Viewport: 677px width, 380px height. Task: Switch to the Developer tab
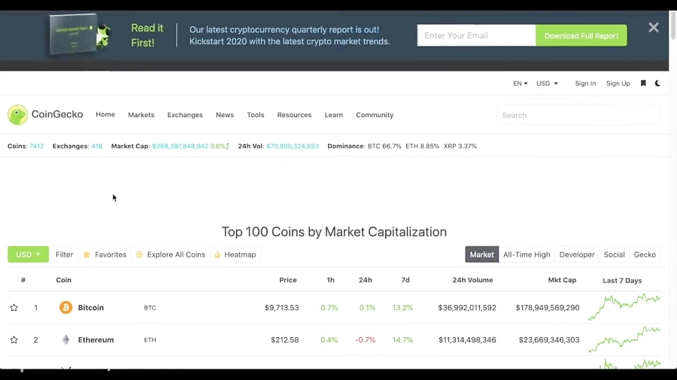(577, 255)
